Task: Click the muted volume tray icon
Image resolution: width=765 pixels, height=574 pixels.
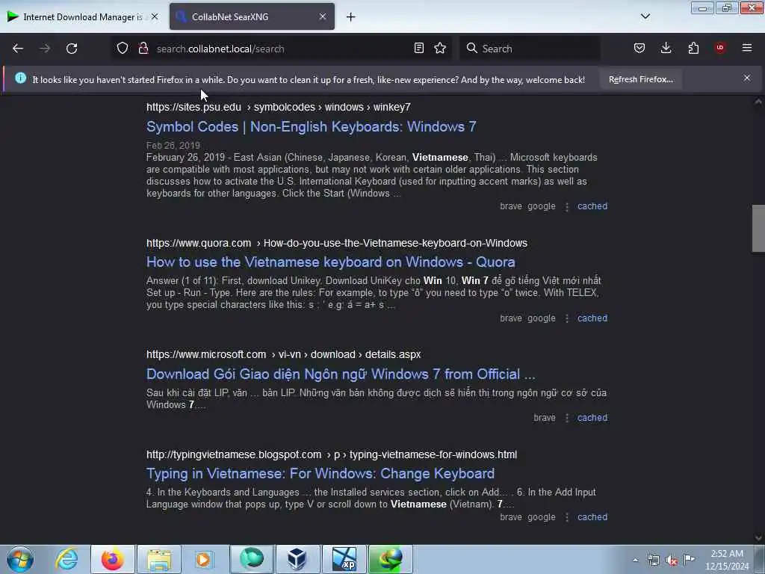Action: (x=672, y=560)
